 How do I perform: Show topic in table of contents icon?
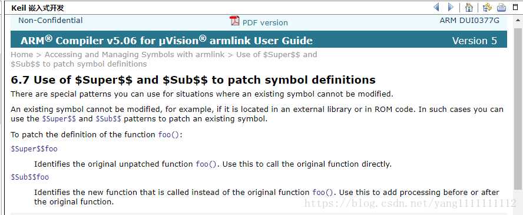(487, 7)
